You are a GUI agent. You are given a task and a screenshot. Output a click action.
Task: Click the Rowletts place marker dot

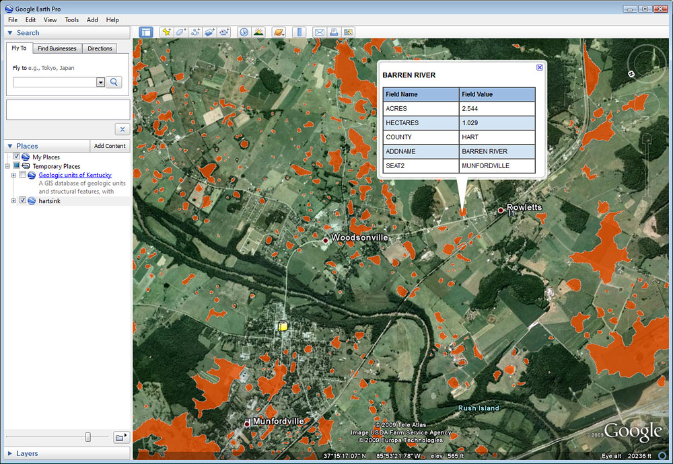click(x=501, y=210)
